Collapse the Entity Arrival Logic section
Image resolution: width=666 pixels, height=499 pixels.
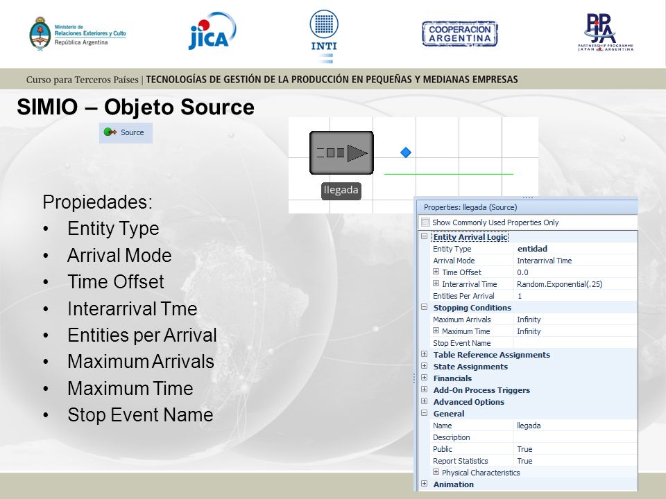coord(425,236)
